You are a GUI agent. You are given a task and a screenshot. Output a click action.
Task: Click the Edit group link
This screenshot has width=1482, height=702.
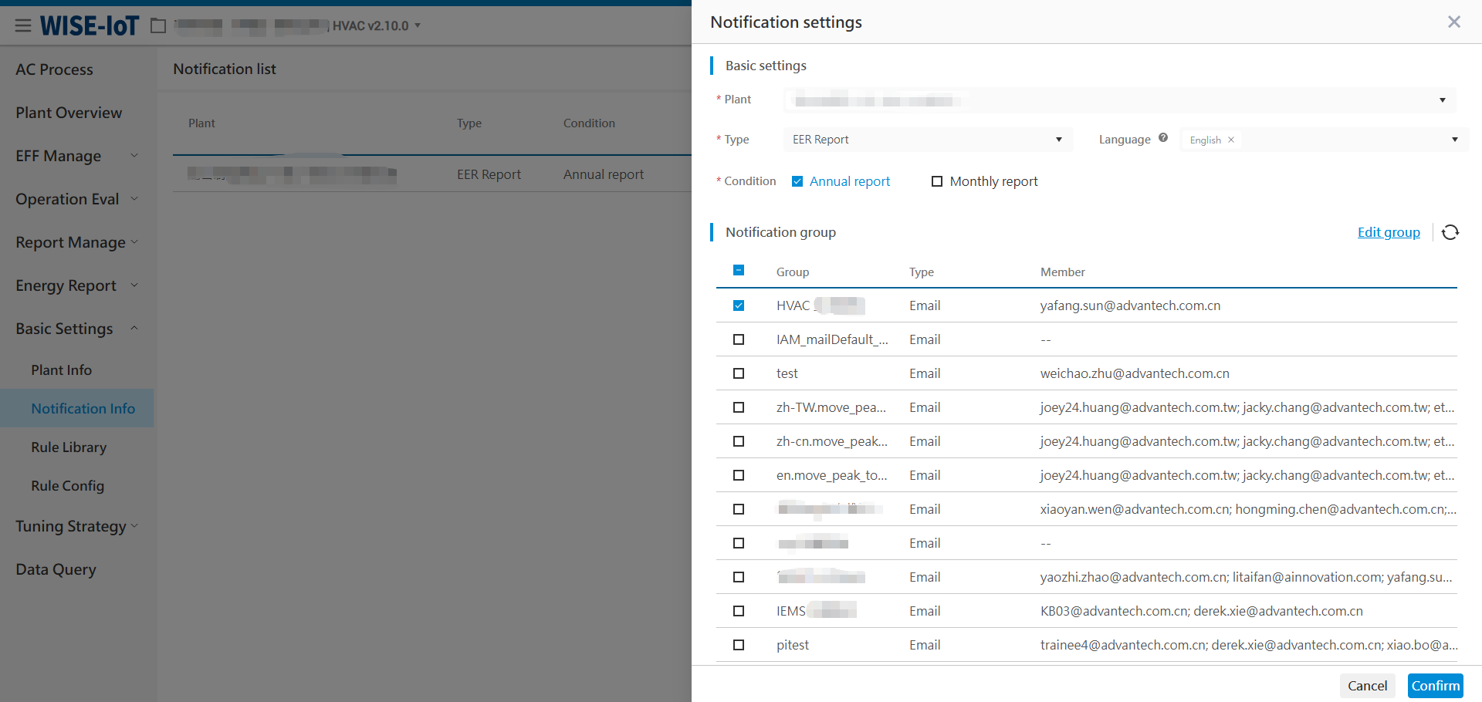pos(1388,232)
